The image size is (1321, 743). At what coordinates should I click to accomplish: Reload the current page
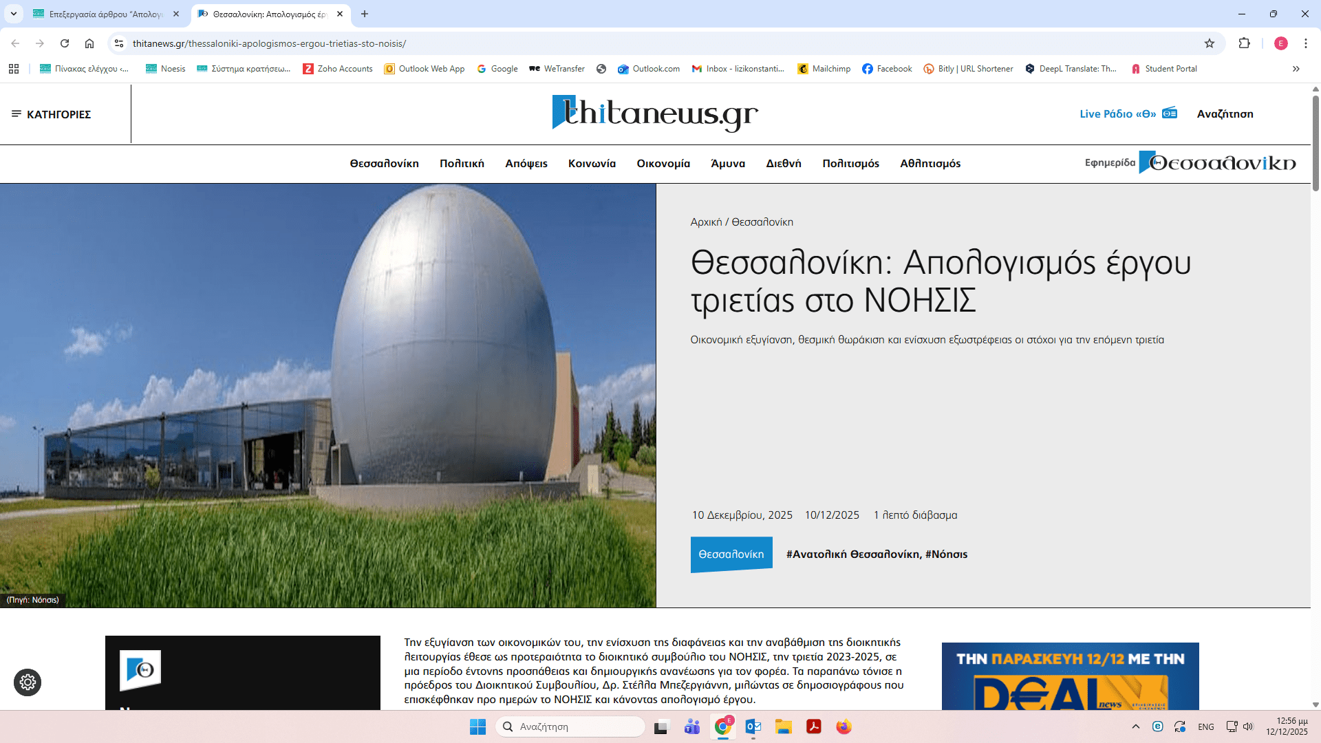click(x=65, y=43)
